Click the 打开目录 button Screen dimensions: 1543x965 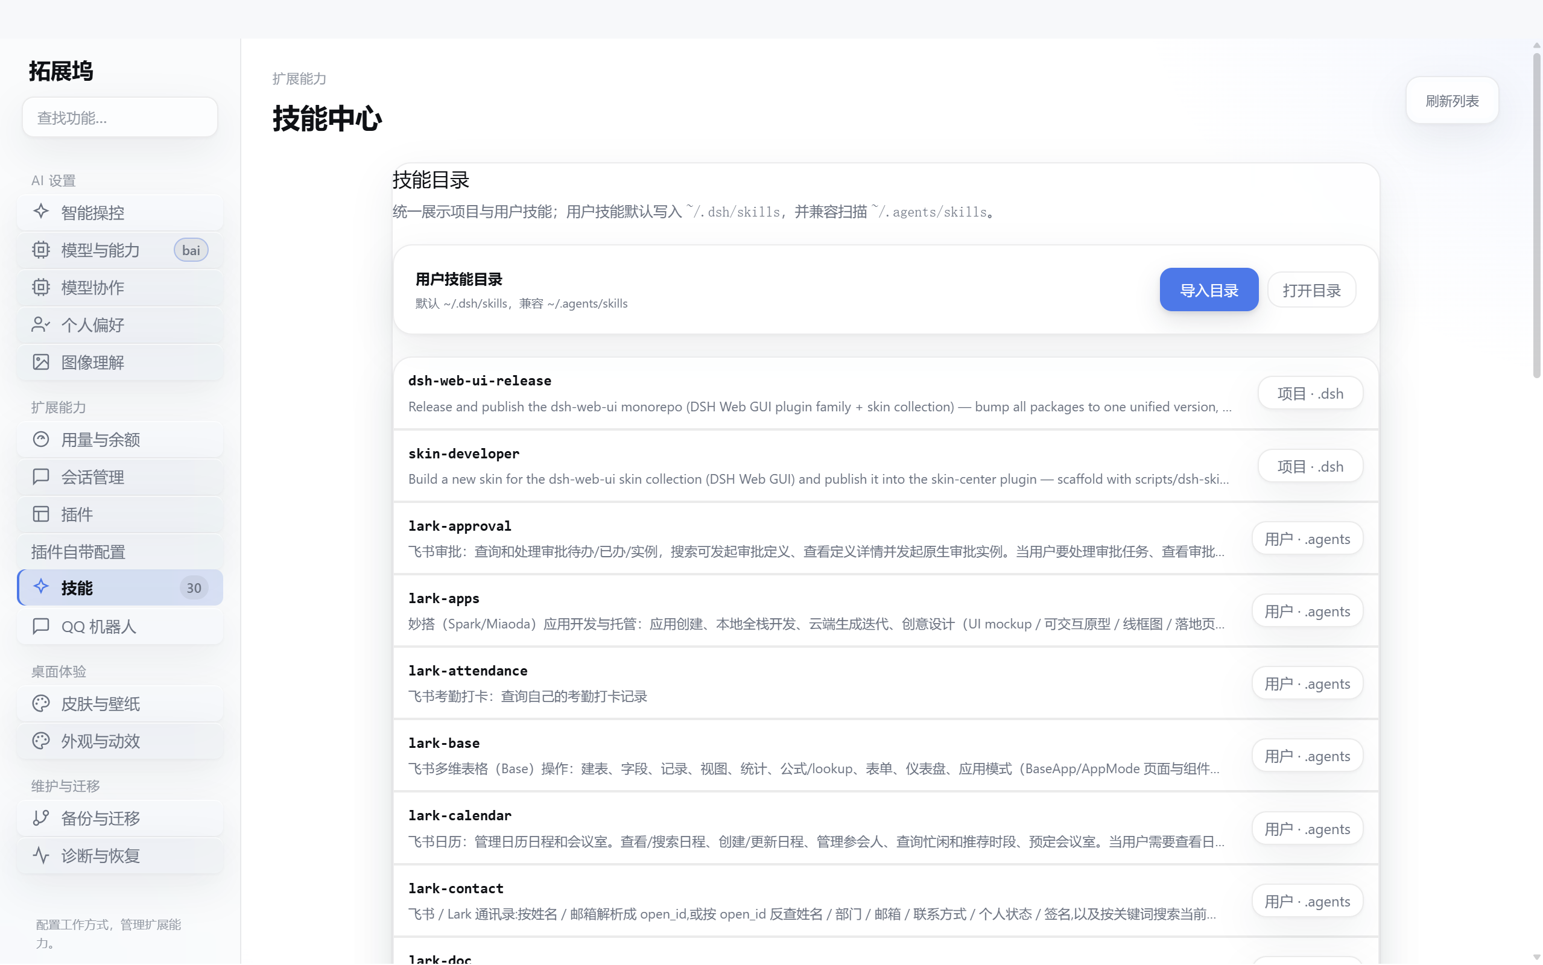coord(1311,289)
